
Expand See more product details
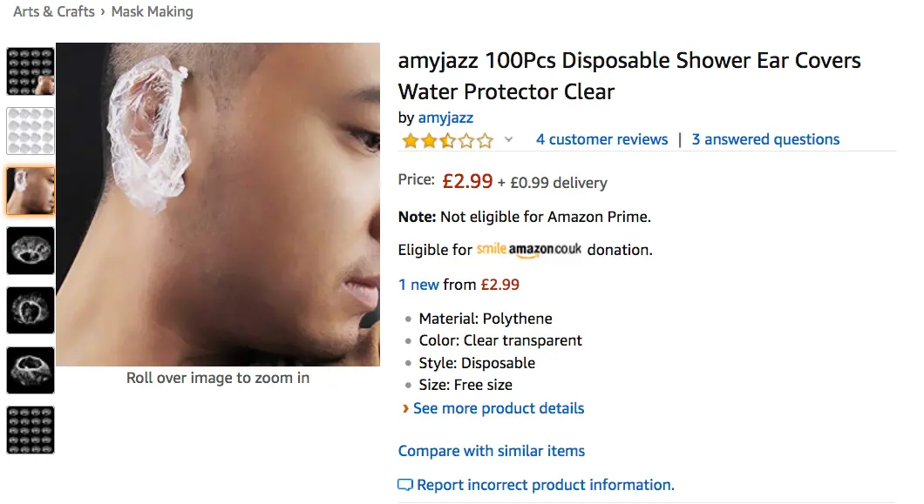(x=498, y=408)
